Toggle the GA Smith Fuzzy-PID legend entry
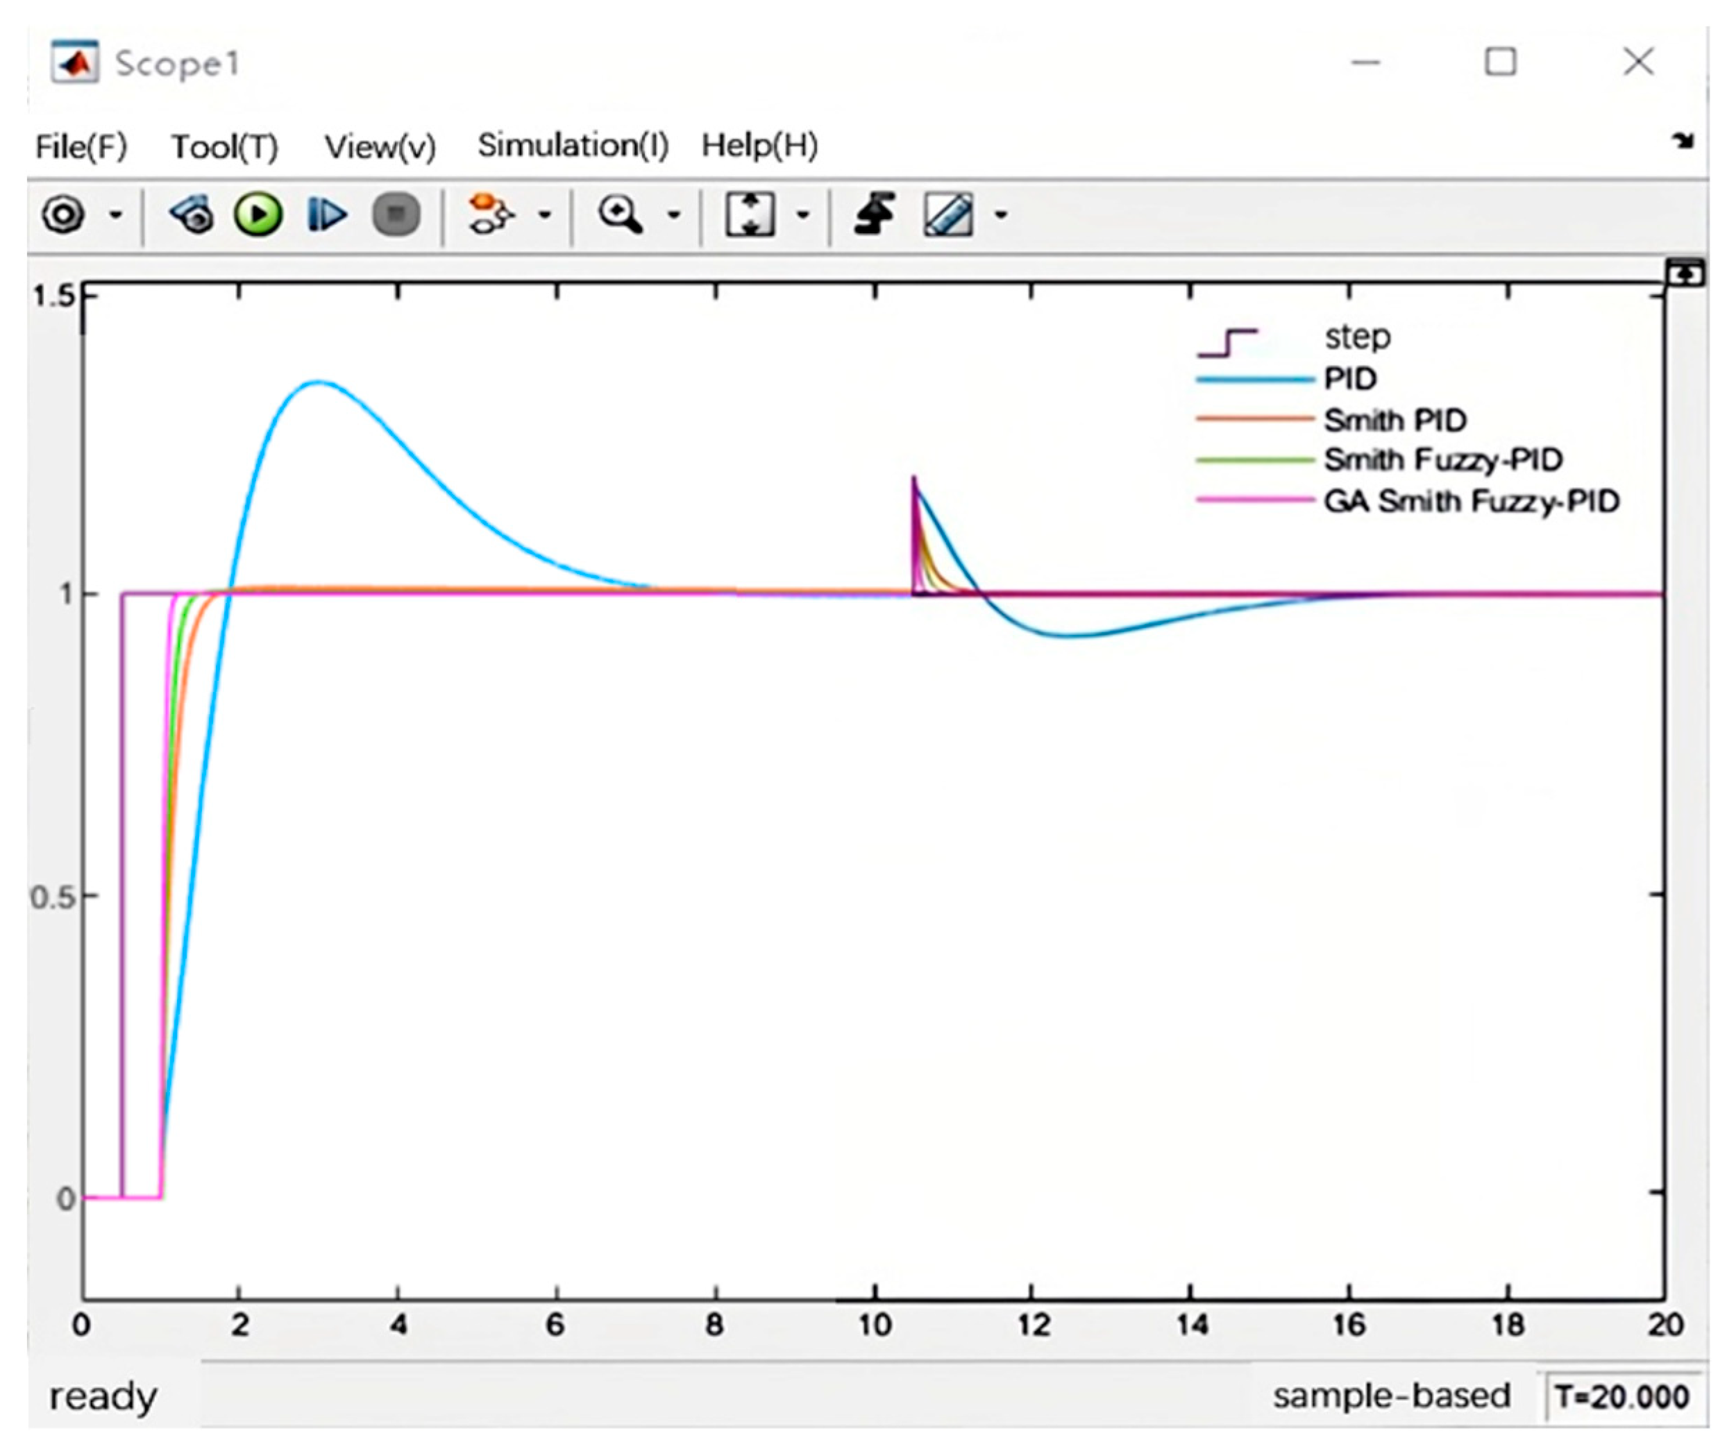Screen dimensions: 1727x1449 pos(1470,501)
